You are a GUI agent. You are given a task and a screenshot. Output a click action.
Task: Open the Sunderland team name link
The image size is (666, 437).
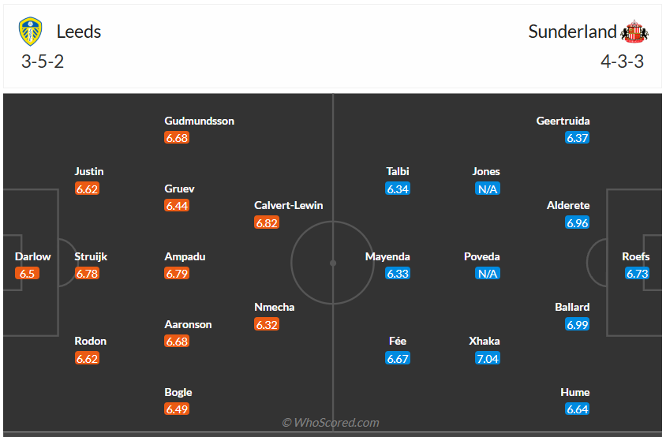click(572, 32)
